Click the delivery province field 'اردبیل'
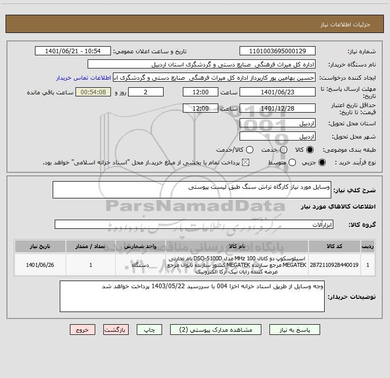 278,123
